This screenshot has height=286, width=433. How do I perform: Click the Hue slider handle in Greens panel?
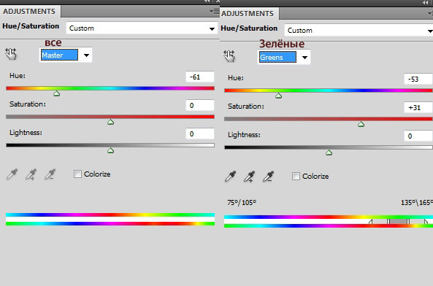pyautogui.click(x=279, y=96)
